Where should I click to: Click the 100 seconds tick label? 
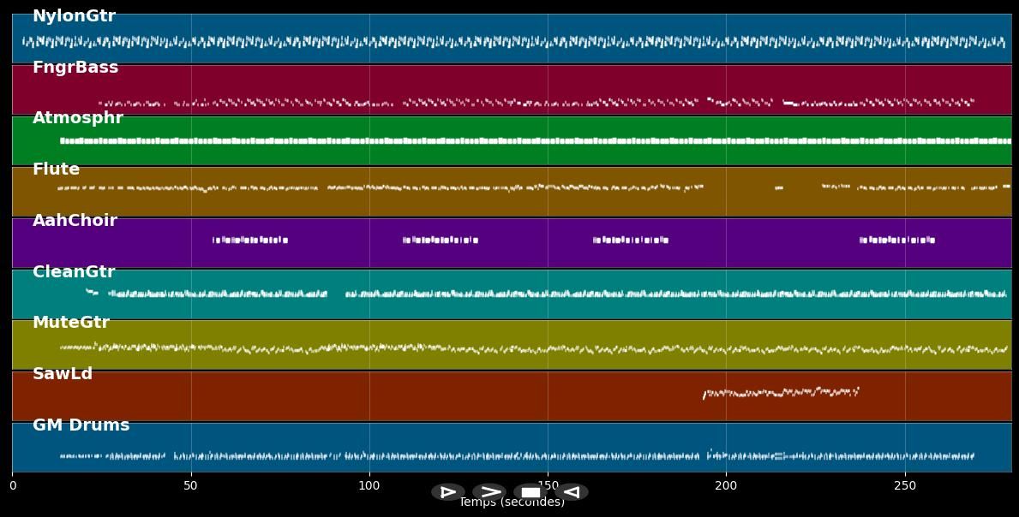[369, 486]
